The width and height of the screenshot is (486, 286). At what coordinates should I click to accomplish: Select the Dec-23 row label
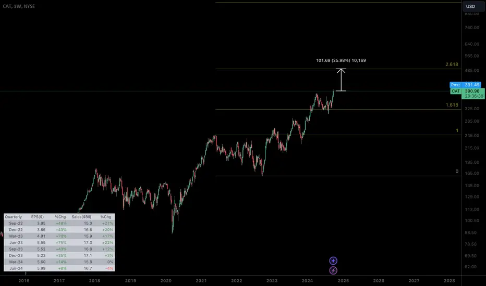point(16,255)
